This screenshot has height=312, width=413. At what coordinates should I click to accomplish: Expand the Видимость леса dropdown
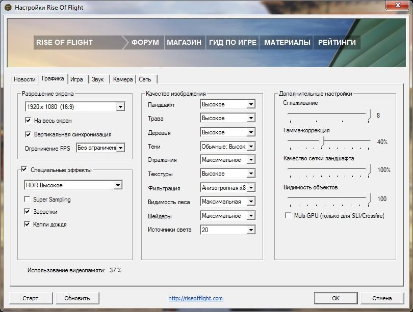[227, 202]
